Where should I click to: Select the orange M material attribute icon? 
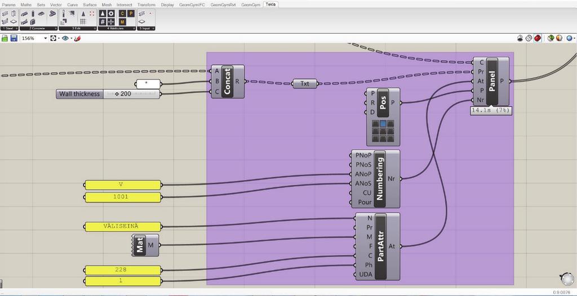point(122,22)
